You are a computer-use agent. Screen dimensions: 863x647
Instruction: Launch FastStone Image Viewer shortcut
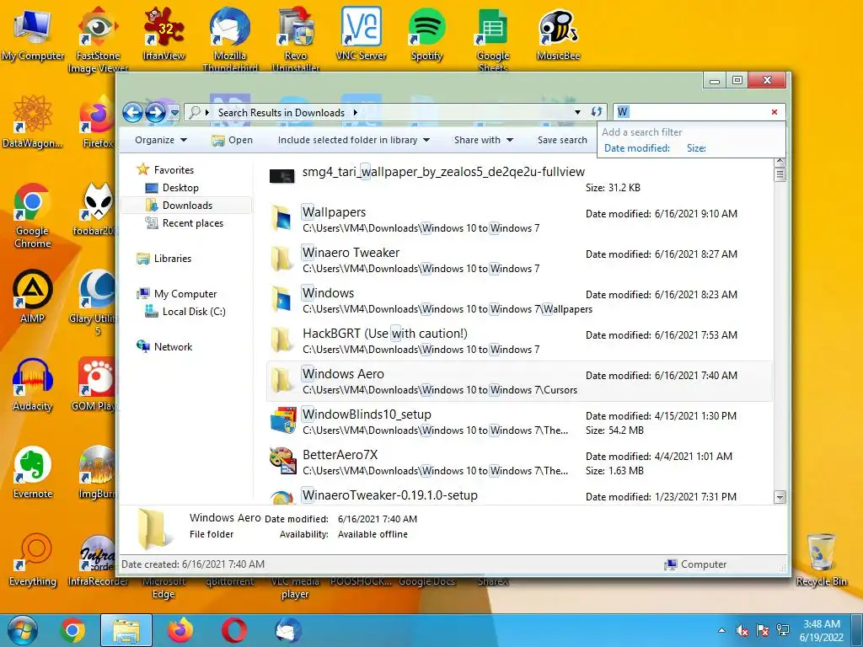pyautogui.click(x=98, y=40)
